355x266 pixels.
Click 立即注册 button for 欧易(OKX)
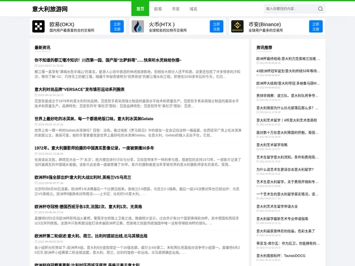pyautogui.click(x=117, y=27)
